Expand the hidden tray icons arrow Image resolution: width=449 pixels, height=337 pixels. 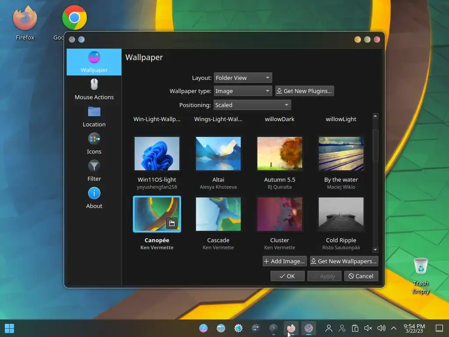[x=394, y=328]
